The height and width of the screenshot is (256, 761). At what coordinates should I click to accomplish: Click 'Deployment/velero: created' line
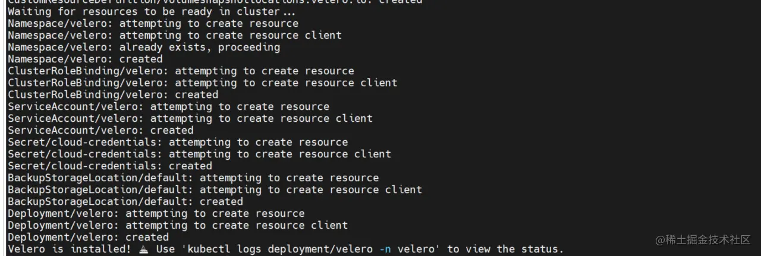[x=88, y=237]
